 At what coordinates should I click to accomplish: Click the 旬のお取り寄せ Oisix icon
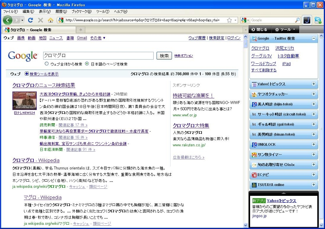point(254,165)
